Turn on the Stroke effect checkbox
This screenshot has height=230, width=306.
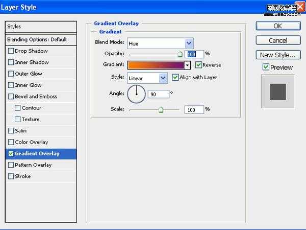coord(11,176)
